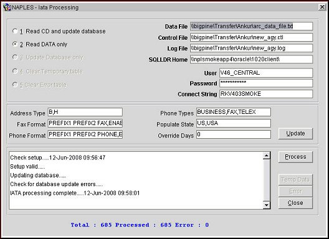Click the Populate State field
Image resolution: width=329 pixels, height=239 pixels.
pyautogui.click(x=234, y=123)
